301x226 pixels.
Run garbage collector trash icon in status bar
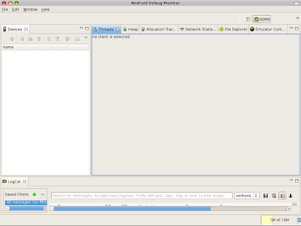click(299, 220)
